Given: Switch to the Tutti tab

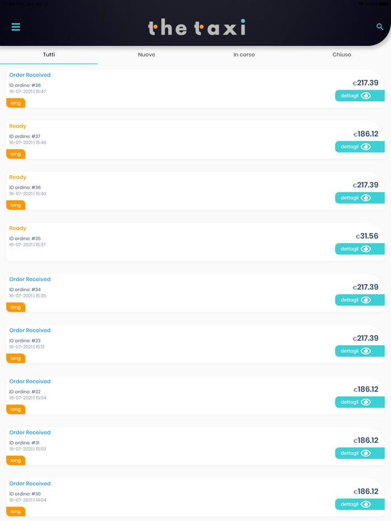Looking at the screenshot, I should (49, 55).
